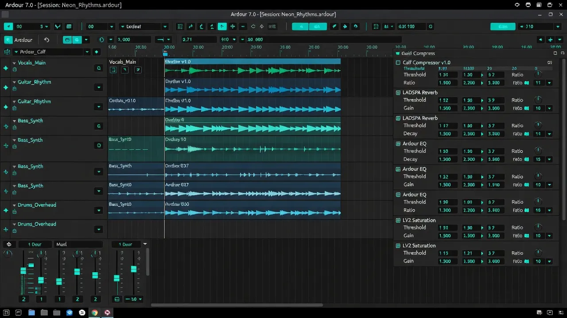Viewport: 567px width, 318px height.
Task: Click the crosshair icon next to the pointer tool
Action: [x=233, y=26]
